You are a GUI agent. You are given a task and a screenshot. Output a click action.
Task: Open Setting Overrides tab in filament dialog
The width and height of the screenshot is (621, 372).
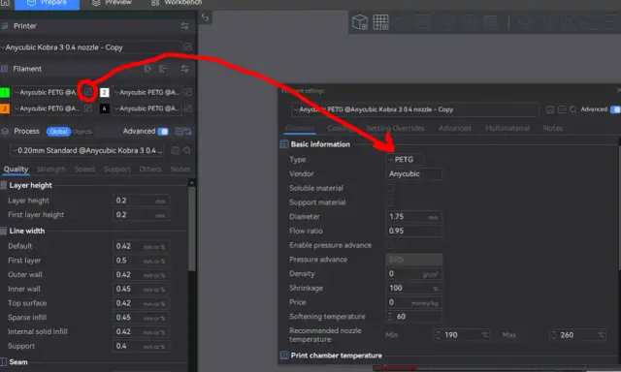(395, 128)
